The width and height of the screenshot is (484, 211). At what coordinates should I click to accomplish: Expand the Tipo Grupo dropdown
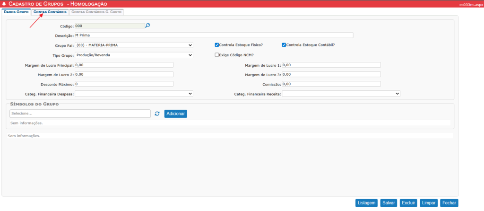pos(134,55)
